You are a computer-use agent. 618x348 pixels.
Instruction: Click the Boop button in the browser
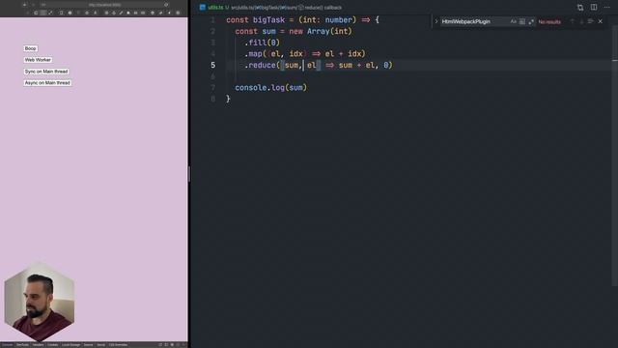(x=30, y=48)
